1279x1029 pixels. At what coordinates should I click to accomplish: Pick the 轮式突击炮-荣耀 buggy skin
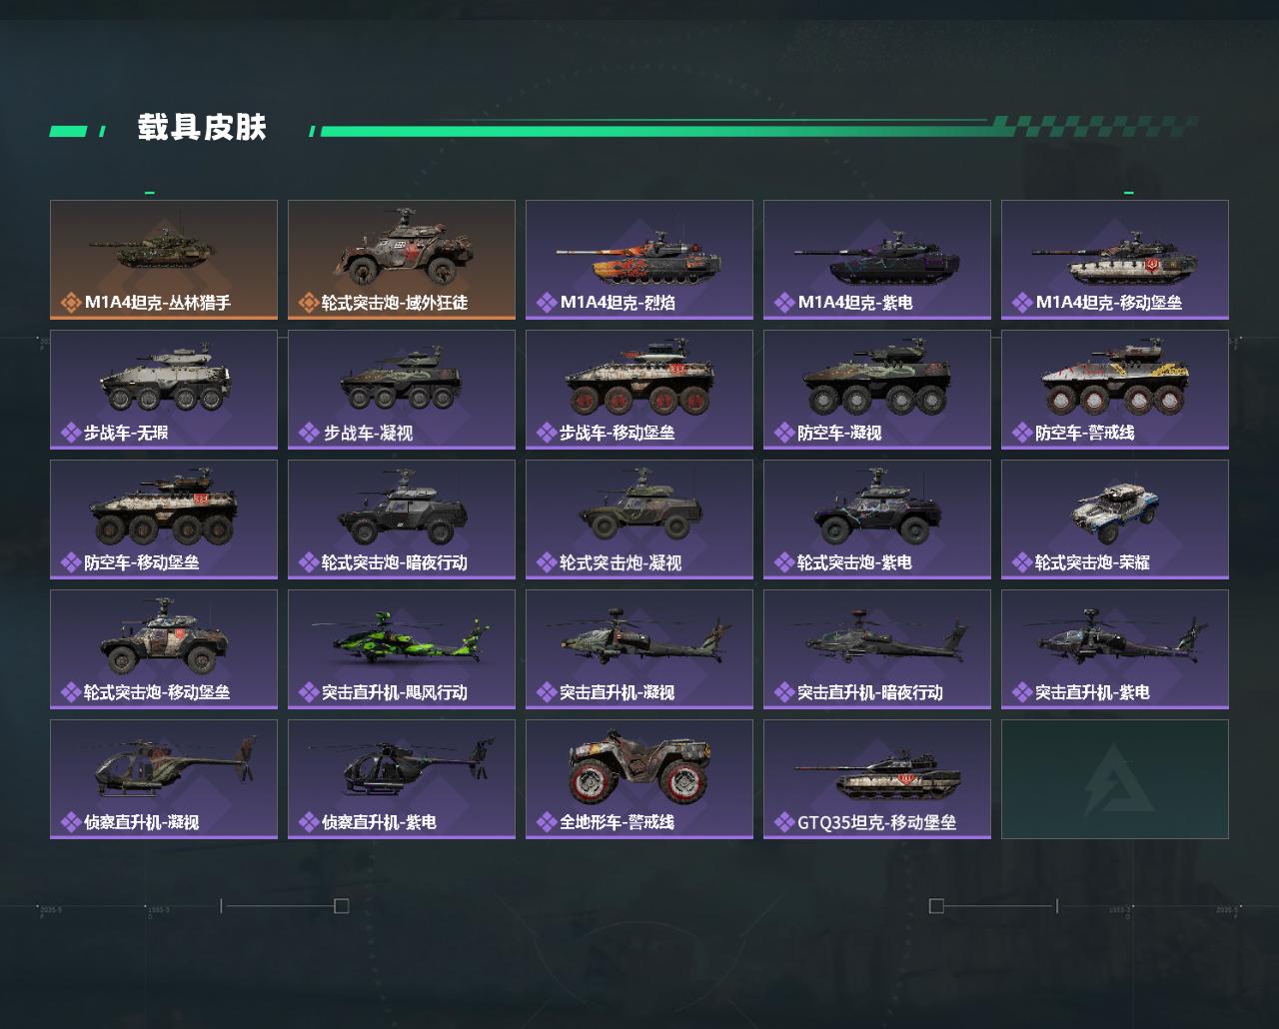click(x=1115, y=519)
